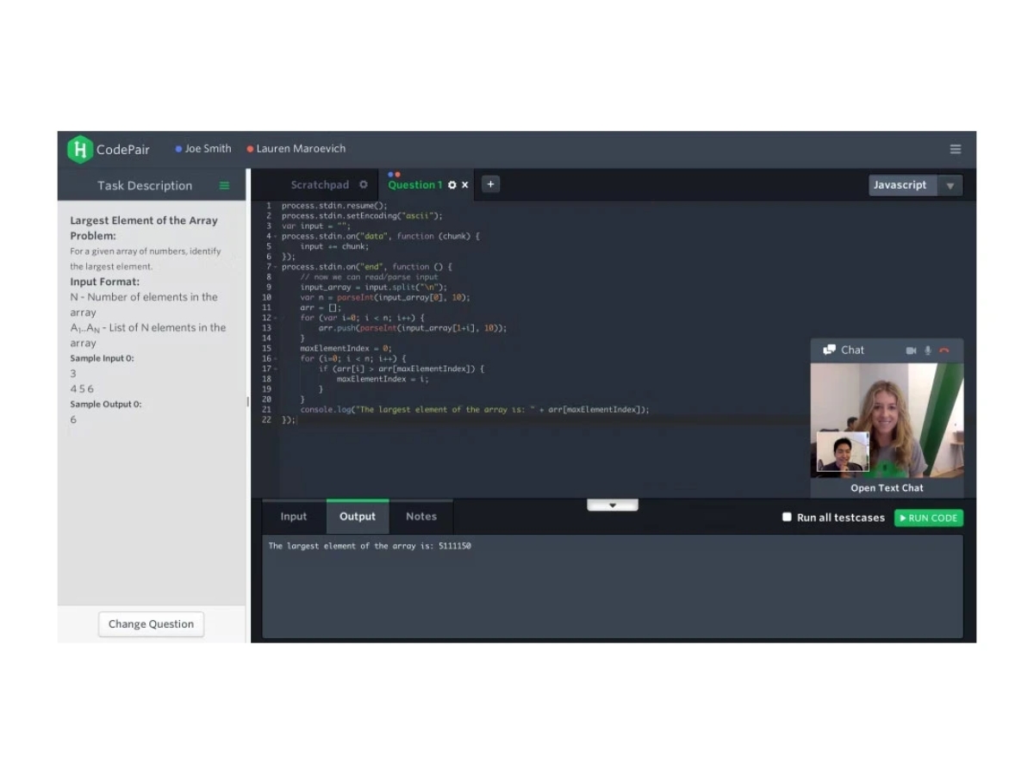Enable Run all testcases checkbox
The width and height of the screenshot is (1034, 775).
click(787, 517)
